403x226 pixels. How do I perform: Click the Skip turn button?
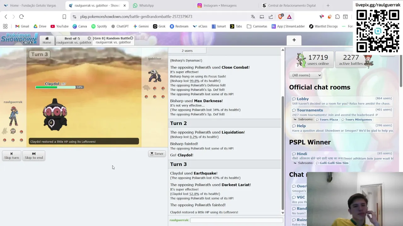[x=12, y=156]
